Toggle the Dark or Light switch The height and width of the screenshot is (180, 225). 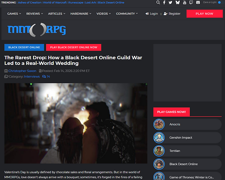[x=219, y=2]
